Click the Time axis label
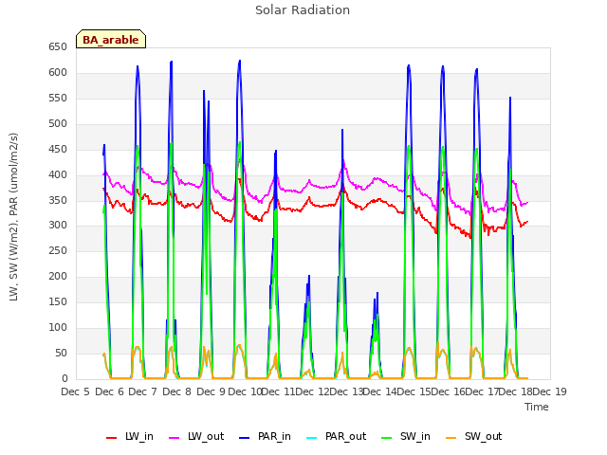Image resolution: width=607 pixels, height=455 pixels. click(537, 407)
